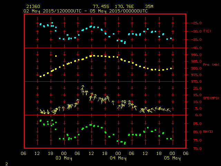Click the start date 02 May 2015/120000UTC

point(52,11)
